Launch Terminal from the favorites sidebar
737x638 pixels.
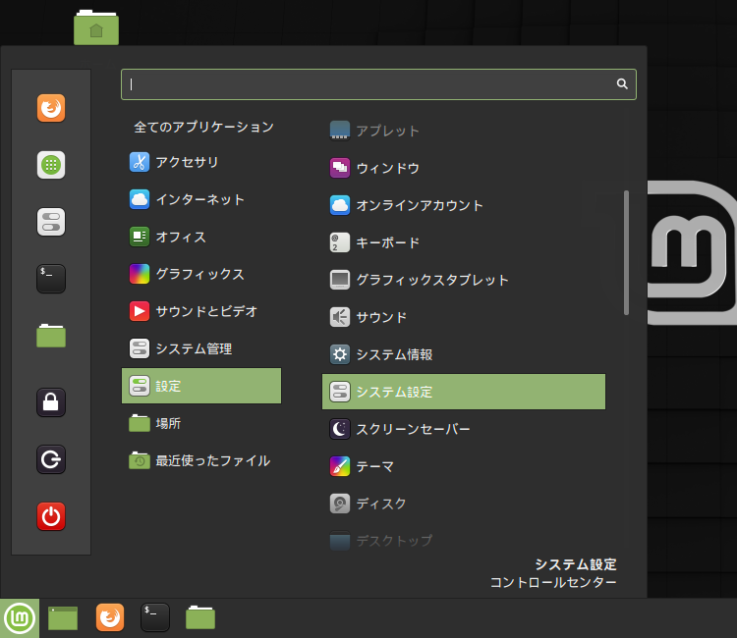point(51,279)
